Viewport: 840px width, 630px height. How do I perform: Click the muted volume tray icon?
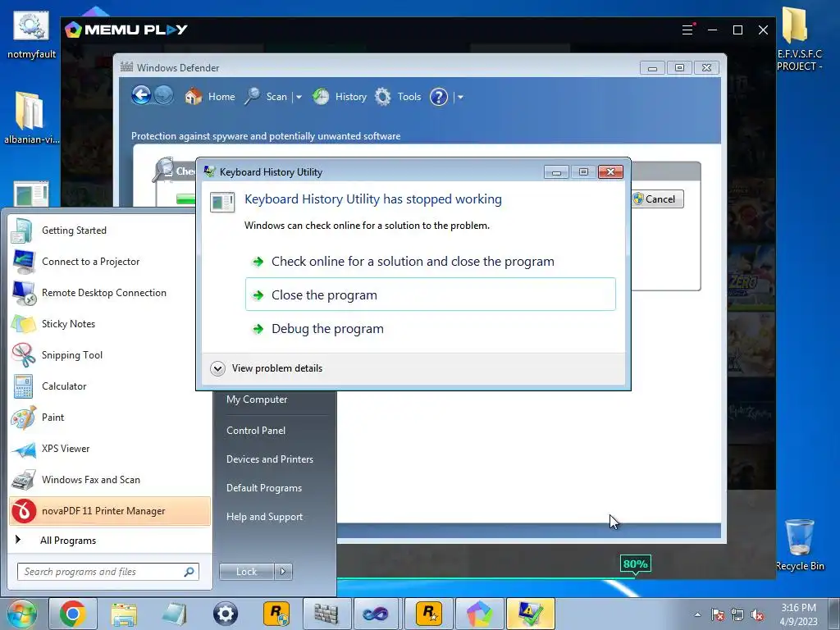[757, 615]
